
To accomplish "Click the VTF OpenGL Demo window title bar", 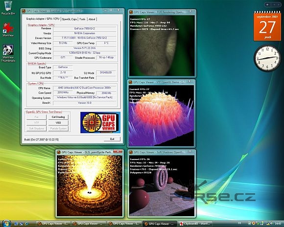I will click(x=161, y=82).
